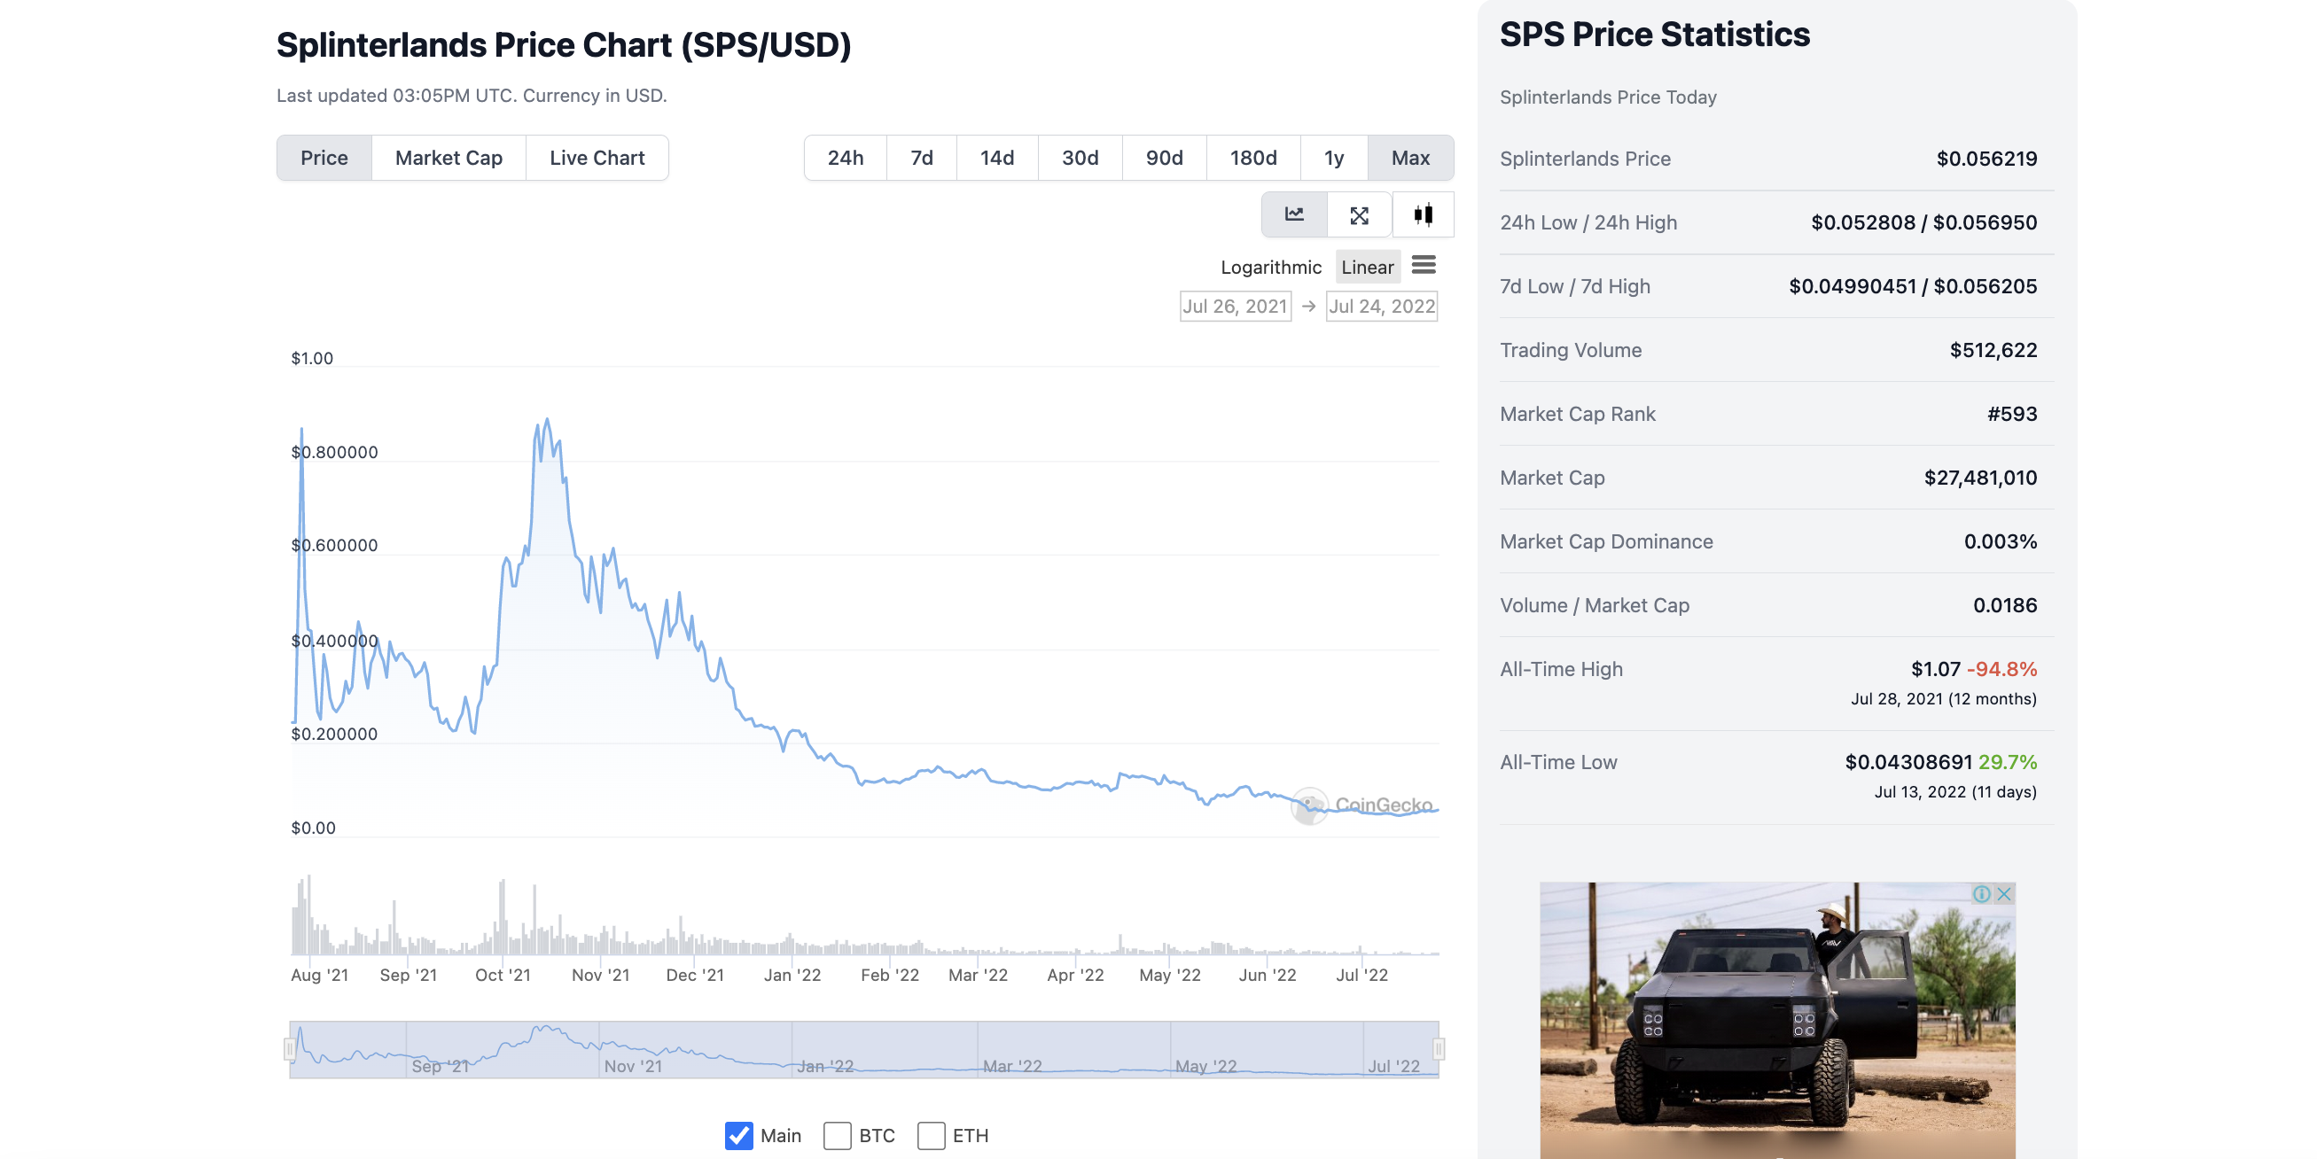
Task: Enable the BTC comparison checkbox
Action: coord(837,1135)
